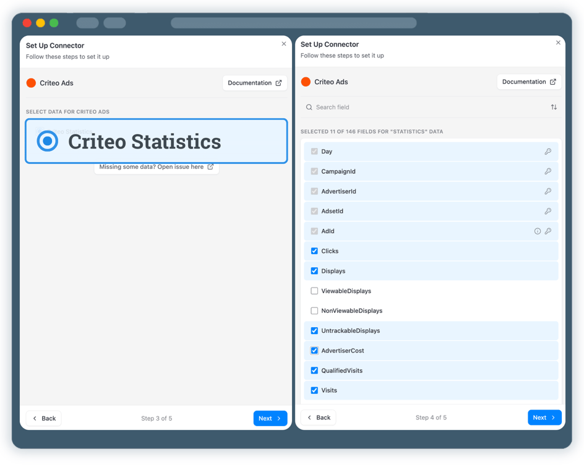Viewport: 584px width, 475px height.
Task: Click the 'Step 4 of 5' label
Action: point(431,417)
